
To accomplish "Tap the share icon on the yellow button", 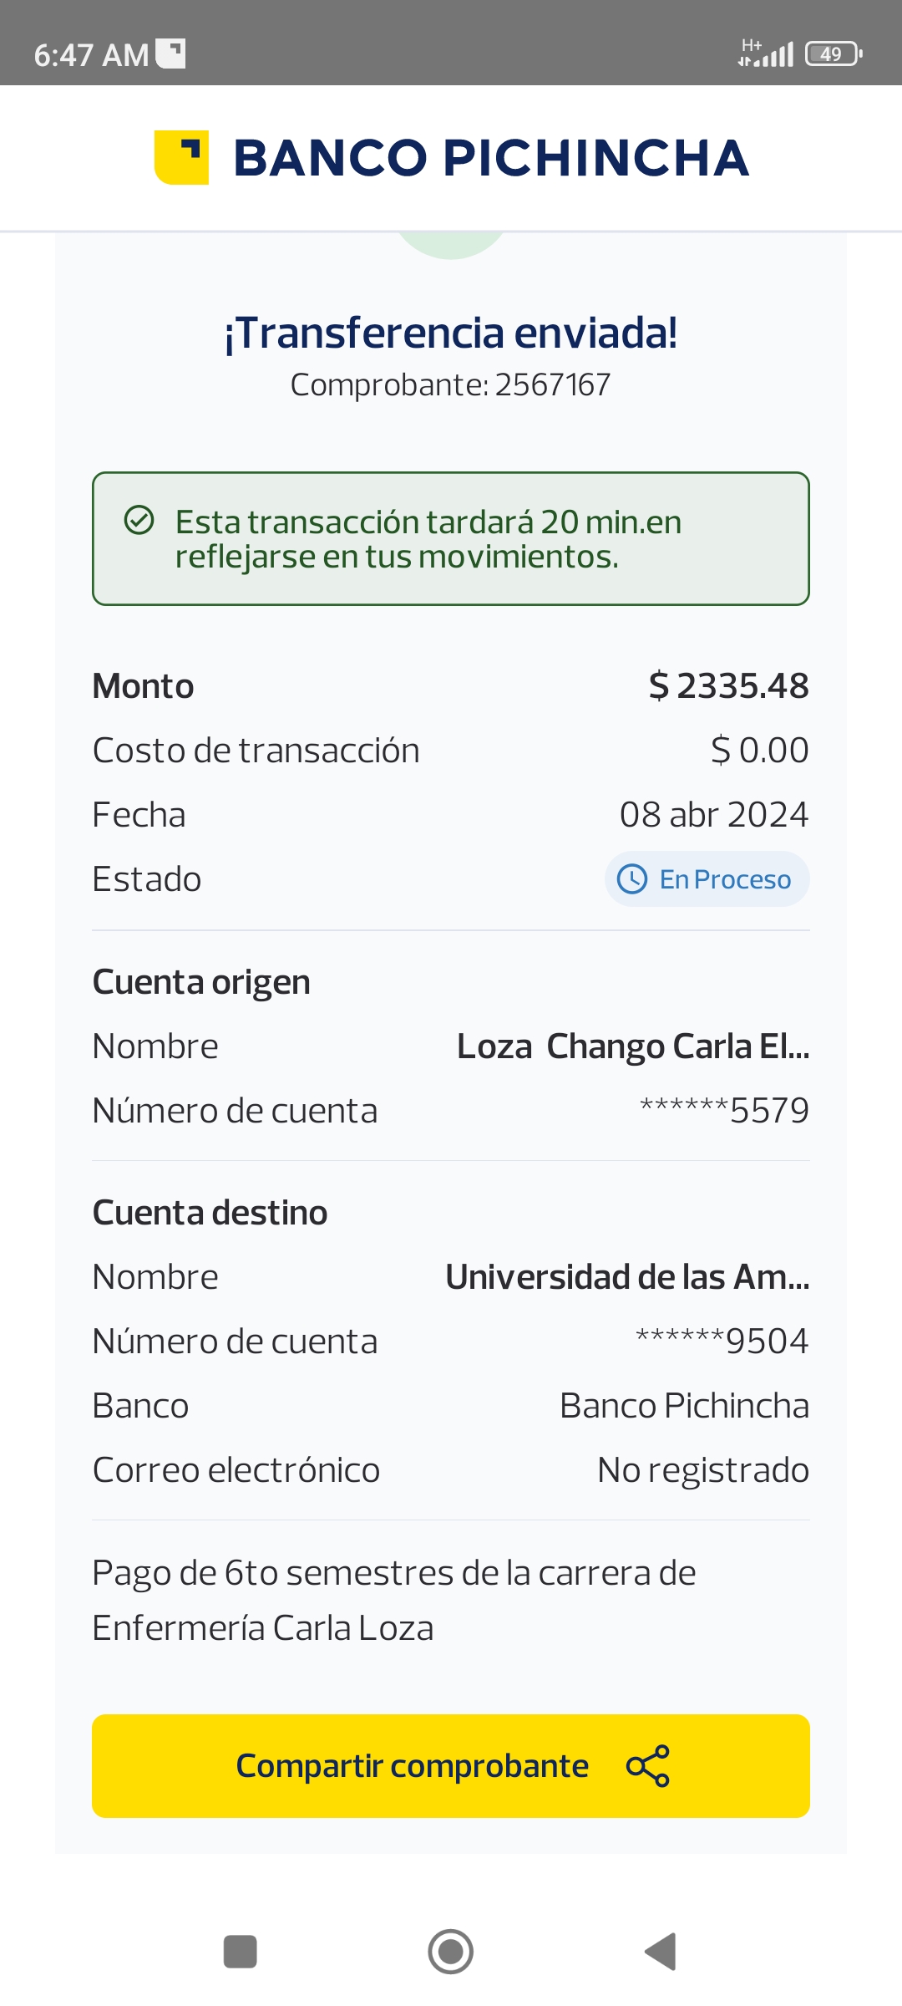I will click(647, 1766).
